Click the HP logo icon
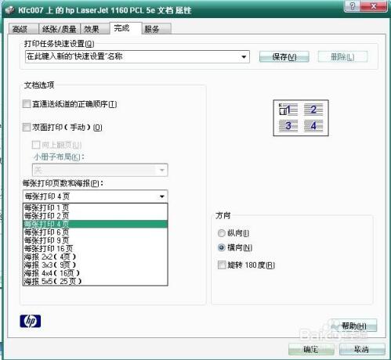Image resolution: width=391 pixels, height=360 pixels. click(31, 321)
